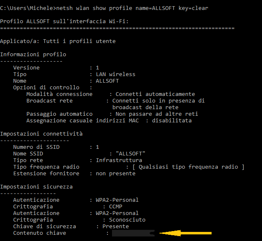Click the Sconosciuto encryption value

coord(127,220)
